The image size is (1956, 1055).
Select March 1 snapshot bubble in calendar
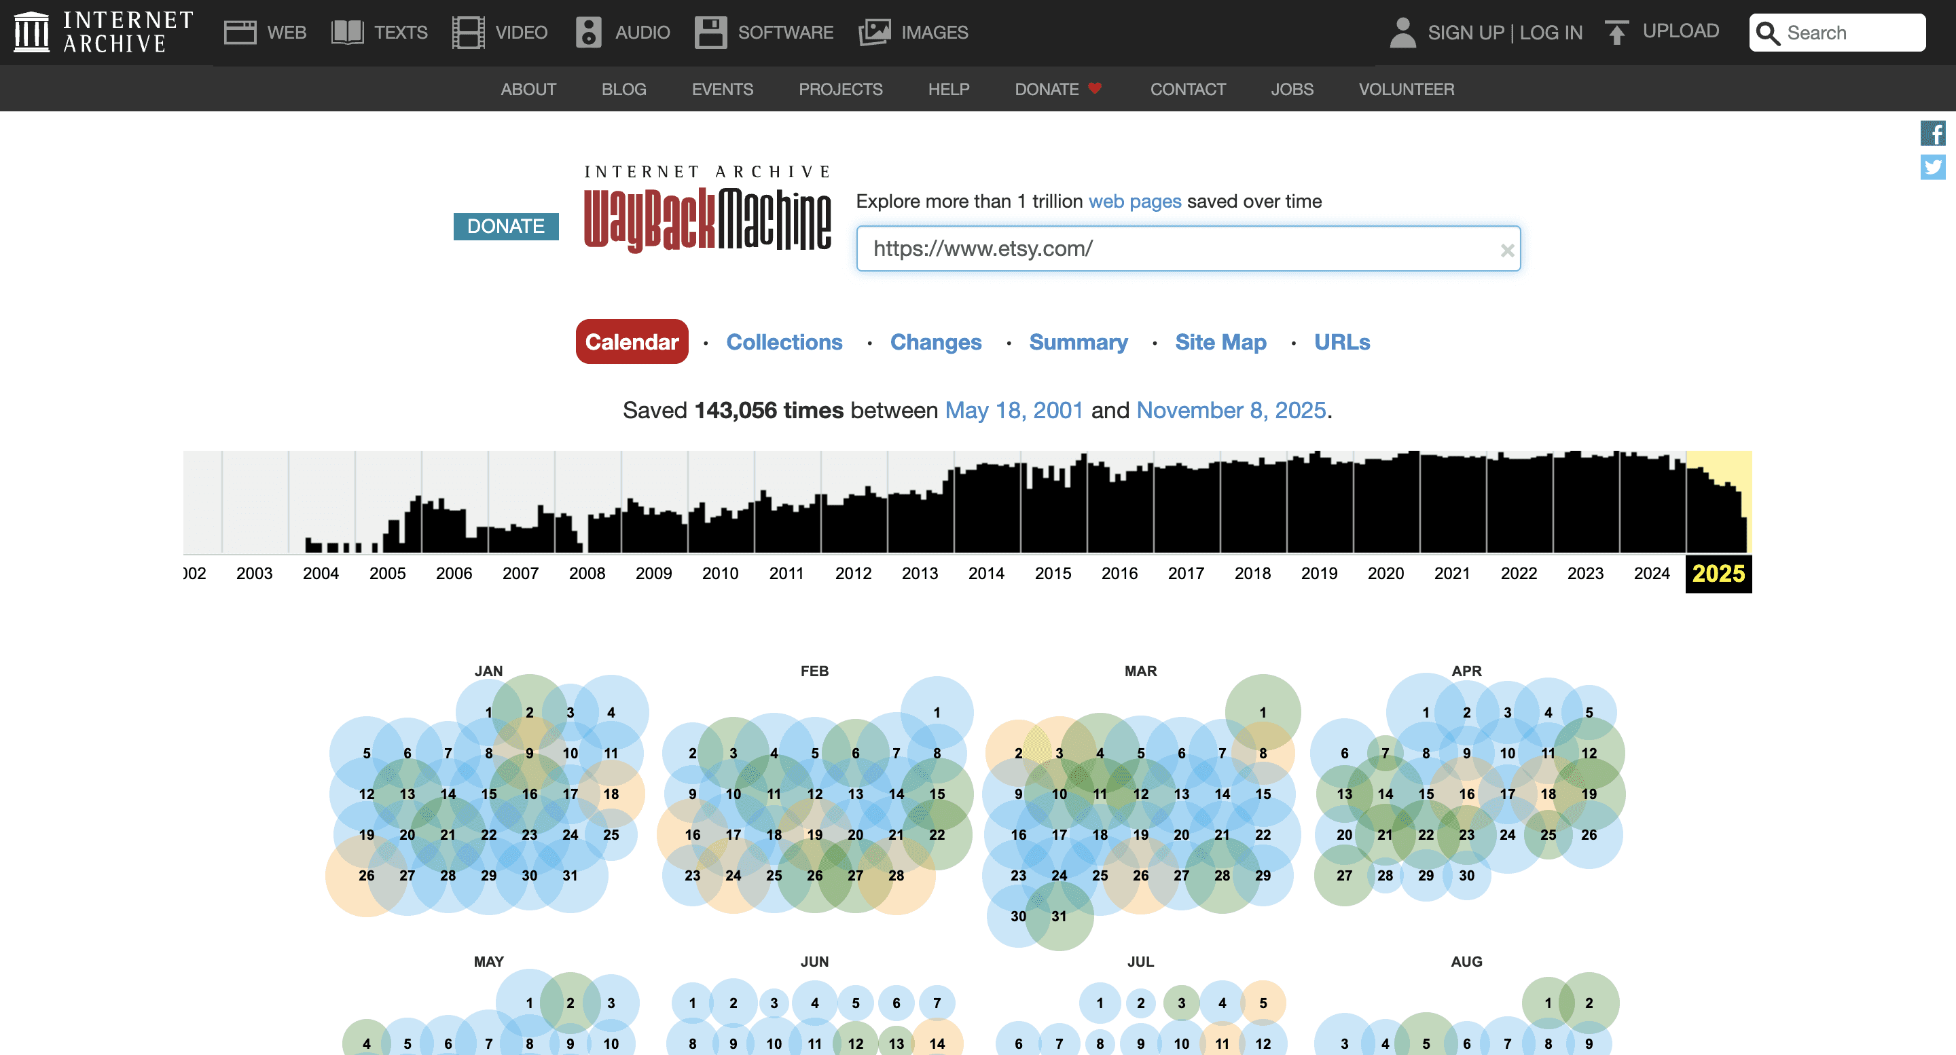click(x=1262, y=712)
